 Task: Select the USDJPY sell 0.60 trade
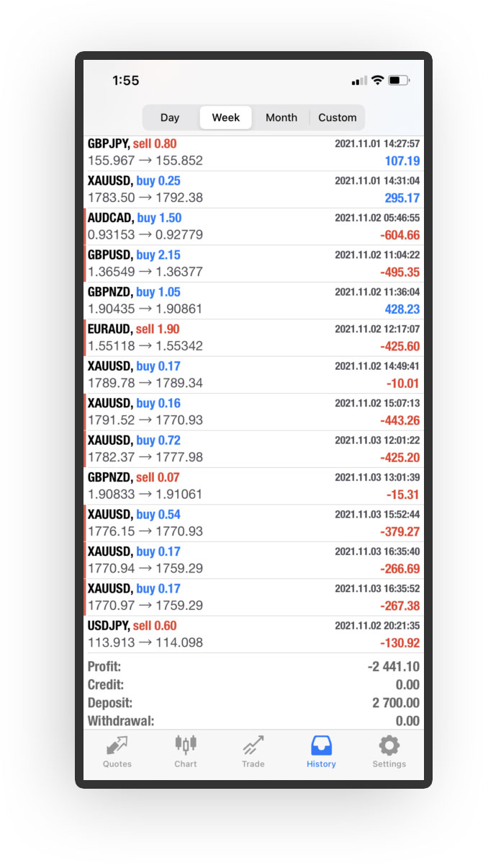[253, 634]
